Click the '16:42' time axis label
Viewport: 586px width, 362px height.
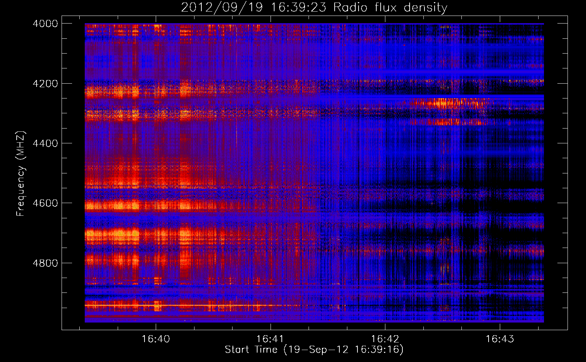tap(385, 339)
